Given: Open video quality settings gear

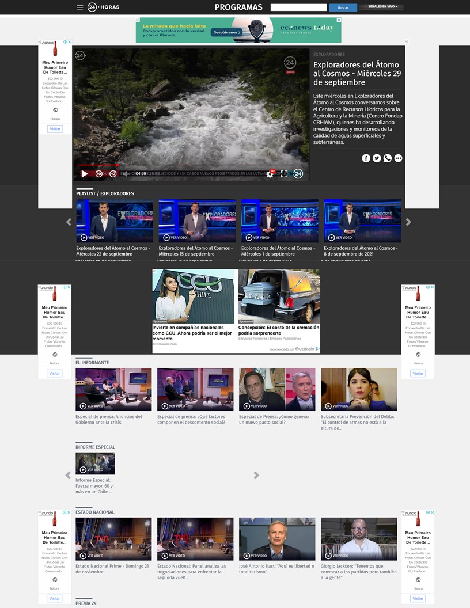Looking at the screenshot, I should [x=270, y=174].
